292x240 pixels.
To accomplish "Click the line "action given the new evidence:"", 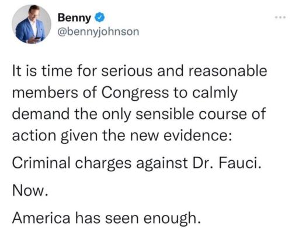I will pos(122,136).
